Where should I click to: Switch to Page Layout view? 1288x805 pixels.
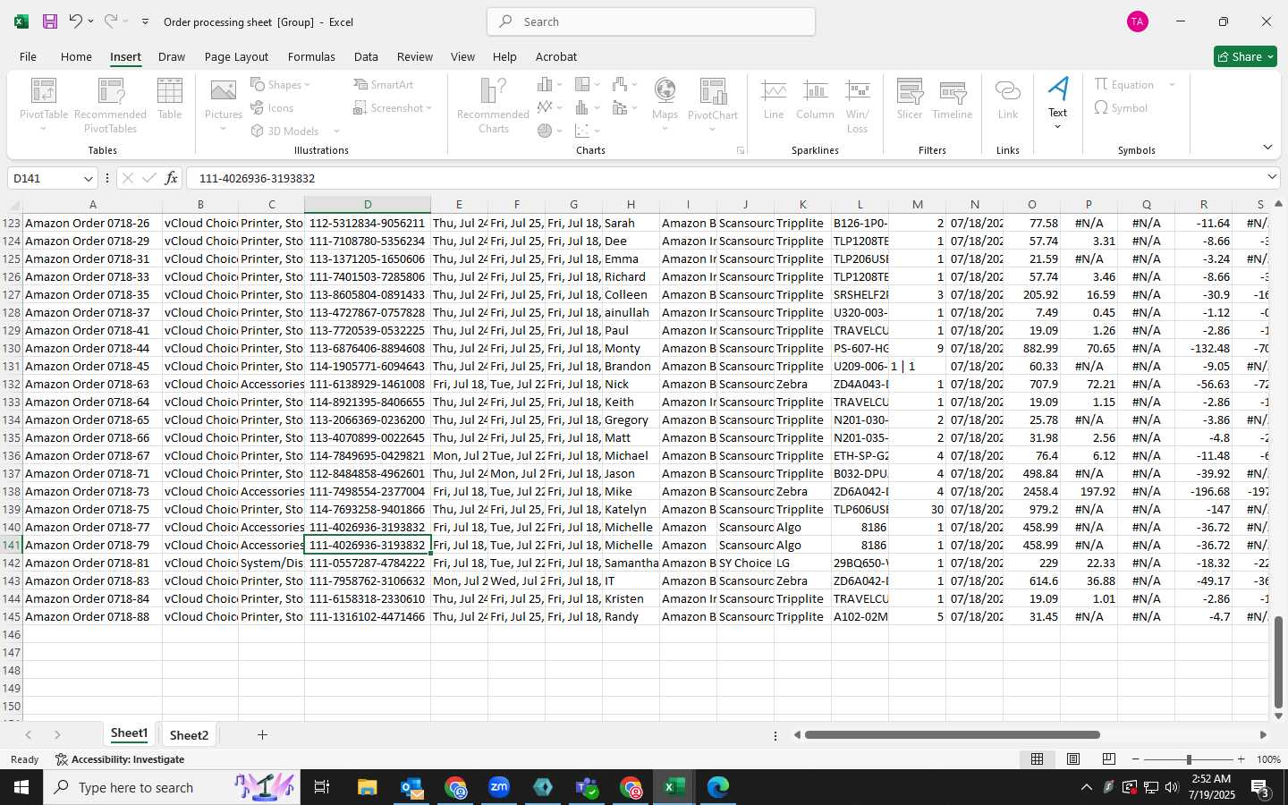(x=1072, y=759)
